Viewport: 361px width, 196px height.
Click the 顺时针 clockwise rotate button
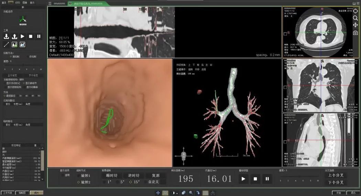tap(112, 176)
